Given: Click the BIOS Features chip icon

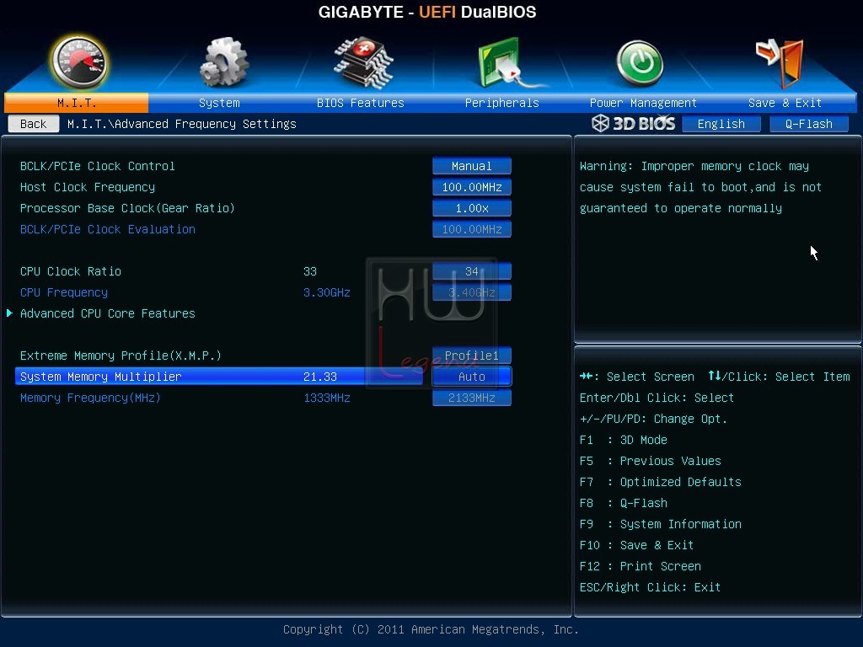Looking at the screenshot, I should (363, 62).
